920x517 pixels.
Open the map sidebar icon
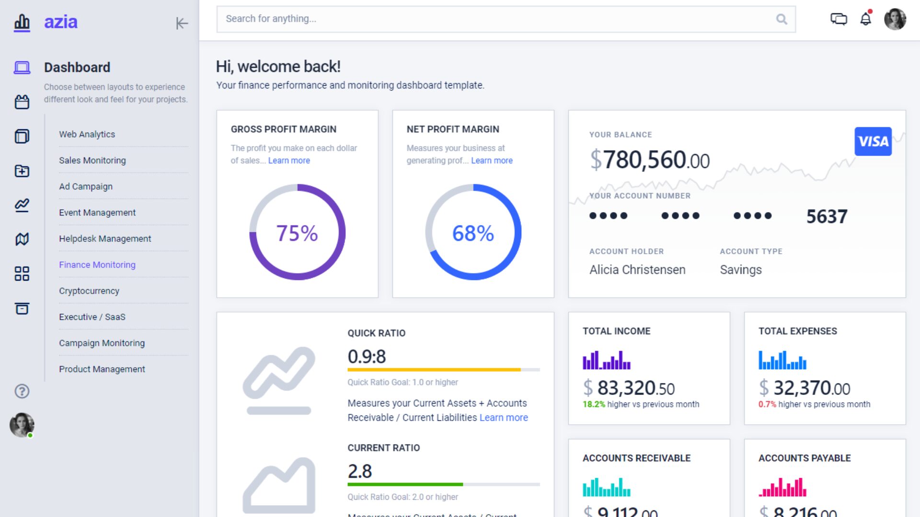[x=22, y=239]
